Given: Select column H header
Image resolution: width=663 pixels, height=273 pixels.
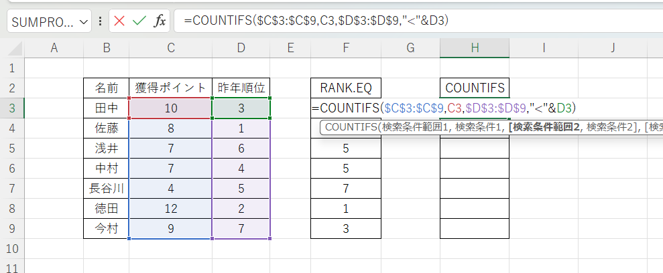Looking at the screenshot, I should click(x=475, y=48).
